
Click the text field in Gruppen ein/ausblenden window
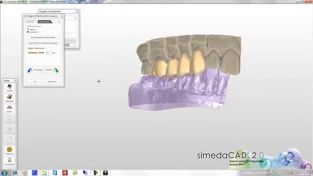coord(70,45)
